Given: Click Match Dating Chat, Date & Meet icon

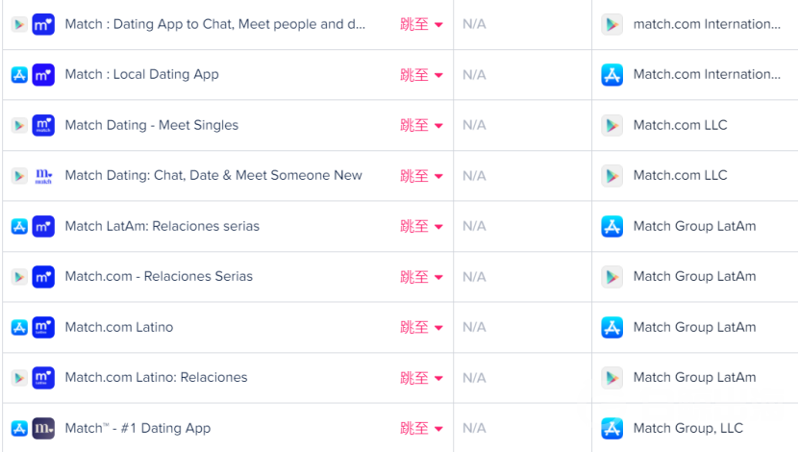Looking at the screenshot, I should tap(43, 176).
